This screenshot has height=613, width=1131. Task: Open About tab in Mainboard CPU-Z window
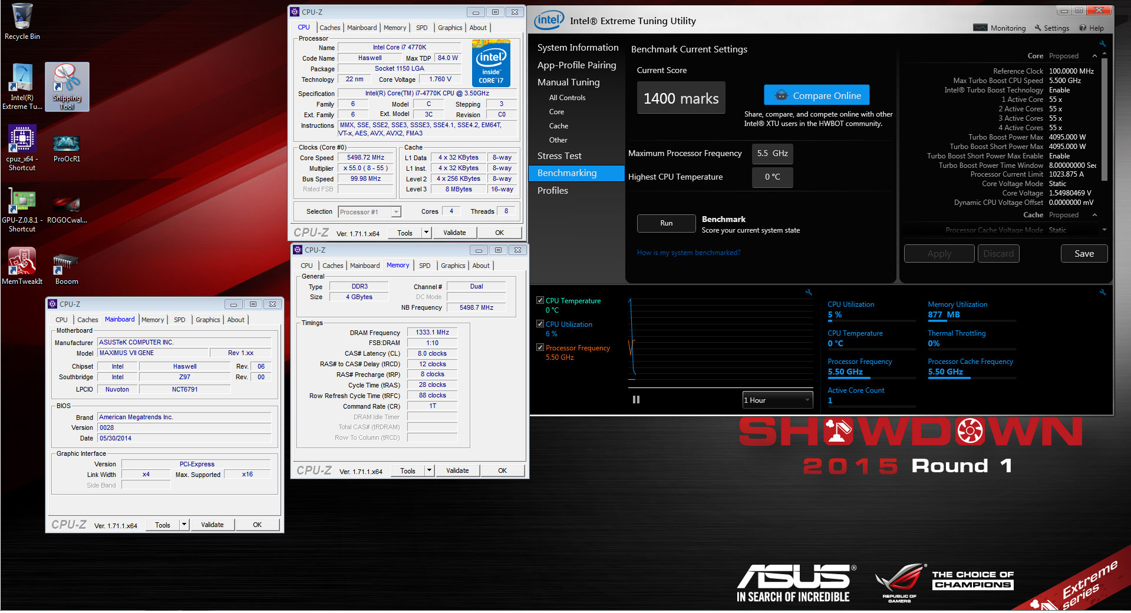236,320
